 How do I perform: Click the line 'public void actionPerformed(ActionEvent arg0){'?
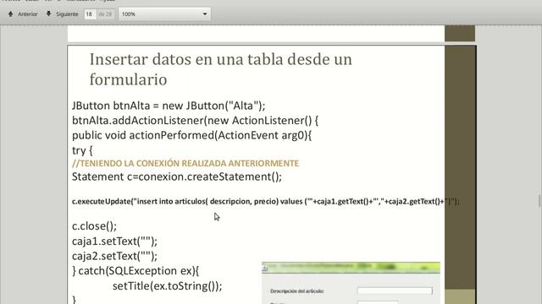coord(192,135)
